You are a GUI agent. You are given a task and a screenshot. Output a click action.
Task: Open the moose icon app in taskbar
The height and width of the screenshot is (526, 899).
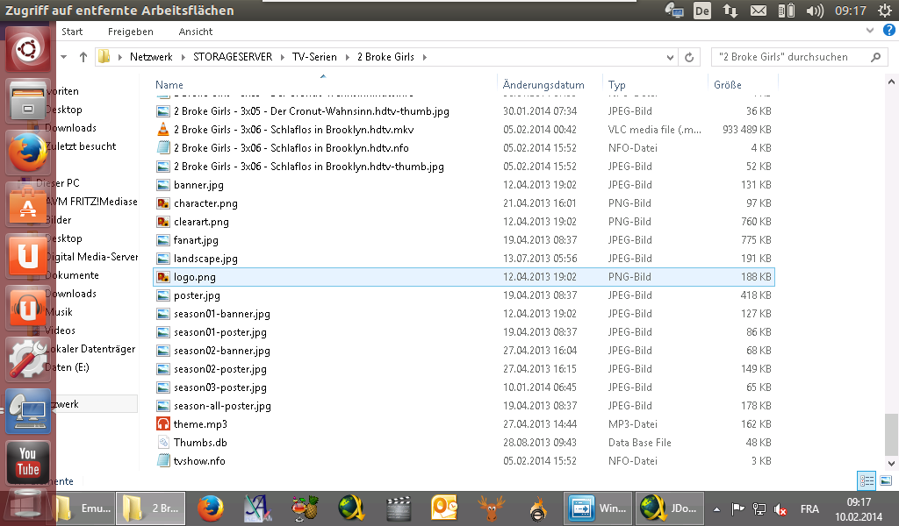[x=492, y=508]
